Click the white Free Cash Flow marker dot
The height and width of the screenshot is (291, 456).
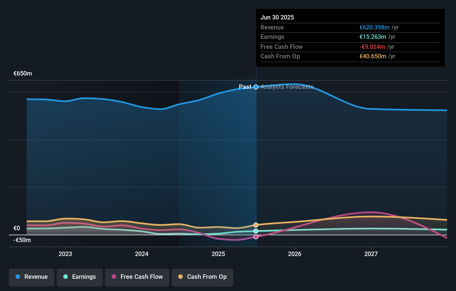click(256, 237)
